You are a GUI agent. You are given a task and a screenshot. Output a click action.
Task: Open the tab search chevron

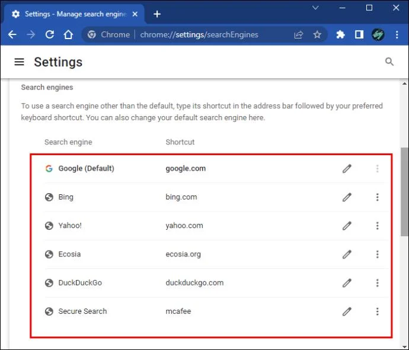(315, 8)
